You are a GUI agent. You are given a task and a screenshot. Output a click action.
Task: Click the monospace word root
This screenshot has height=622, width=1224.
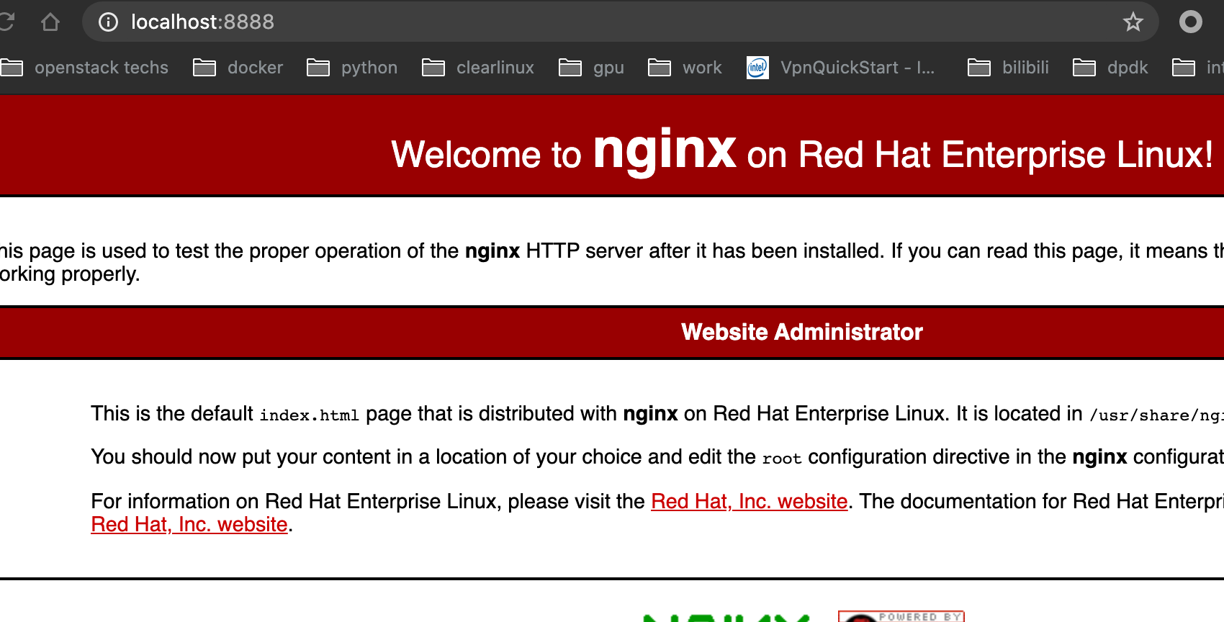coord(782,459)
